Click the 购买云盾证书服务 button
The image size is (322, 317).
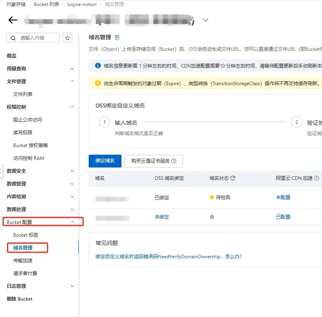[153, 161]
